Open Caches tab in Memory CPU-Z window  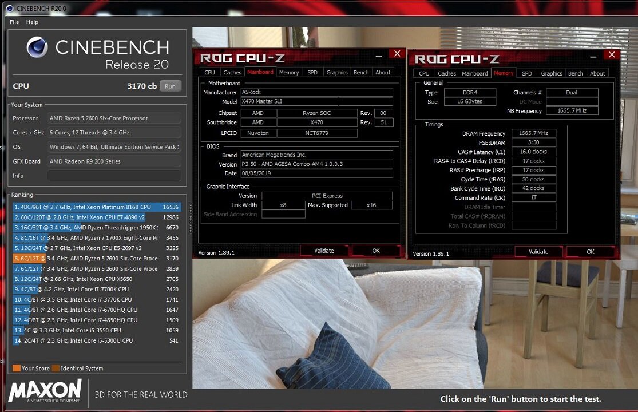pos(447,74)
